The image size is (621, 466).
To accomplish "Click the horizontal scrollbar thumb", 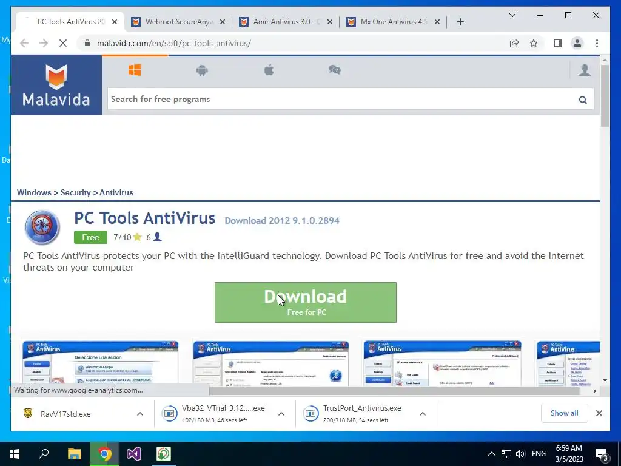I will tap(394, 391).
